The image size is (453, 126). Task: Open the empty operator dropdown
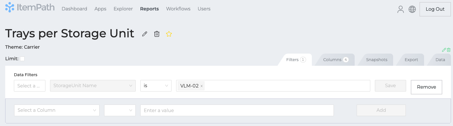(x=120, y=110)
